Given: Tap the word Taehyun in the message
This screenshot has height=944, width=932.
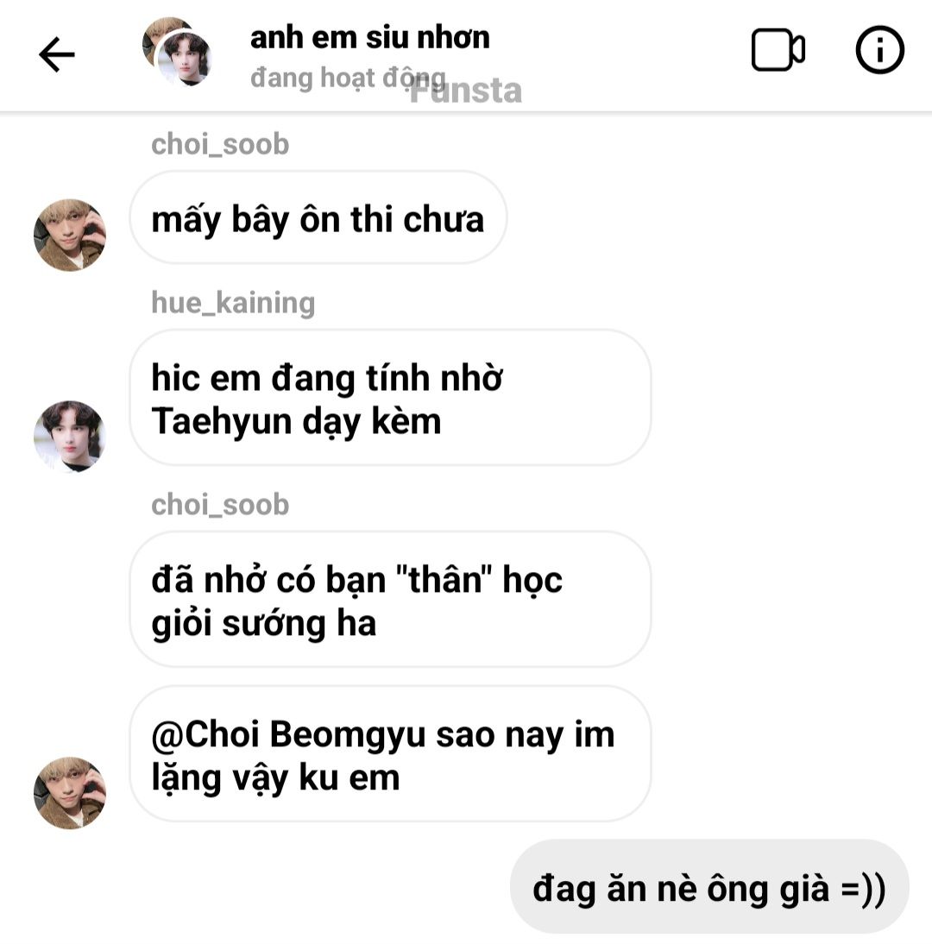Looking at the screenshot, I should (222, 421).
